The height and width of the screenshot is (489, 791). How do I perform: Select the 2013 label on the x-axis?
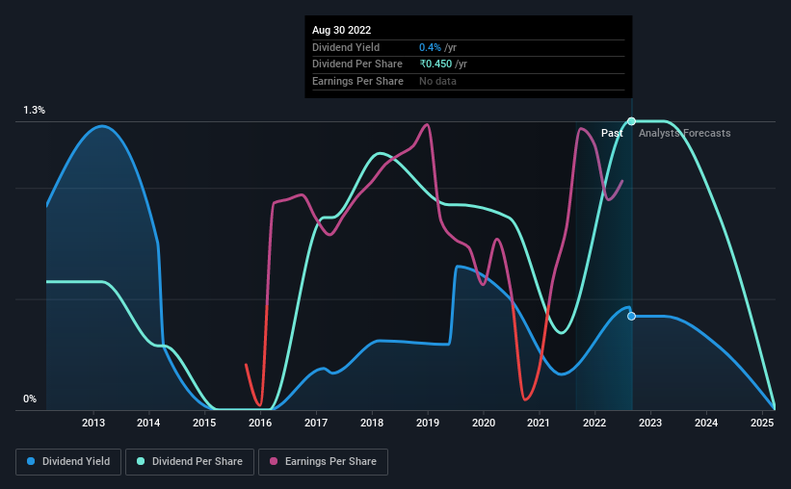point(93,423)
